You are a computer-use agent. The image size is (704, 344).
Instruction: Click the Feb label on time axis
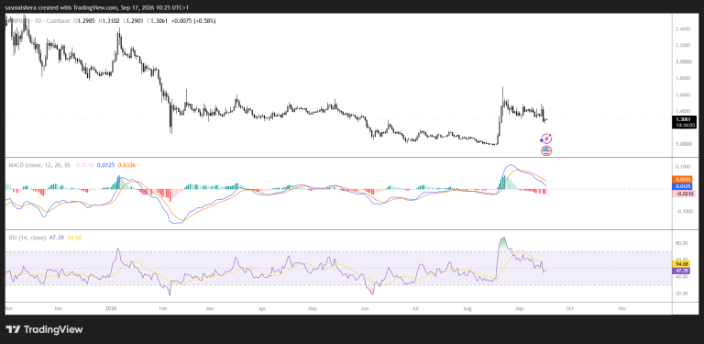[x=163, y=309]
